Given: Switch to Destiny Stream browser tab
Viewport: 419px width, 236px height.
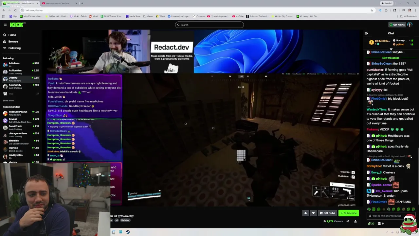Looking at the screenshot, I should (21, 3).
